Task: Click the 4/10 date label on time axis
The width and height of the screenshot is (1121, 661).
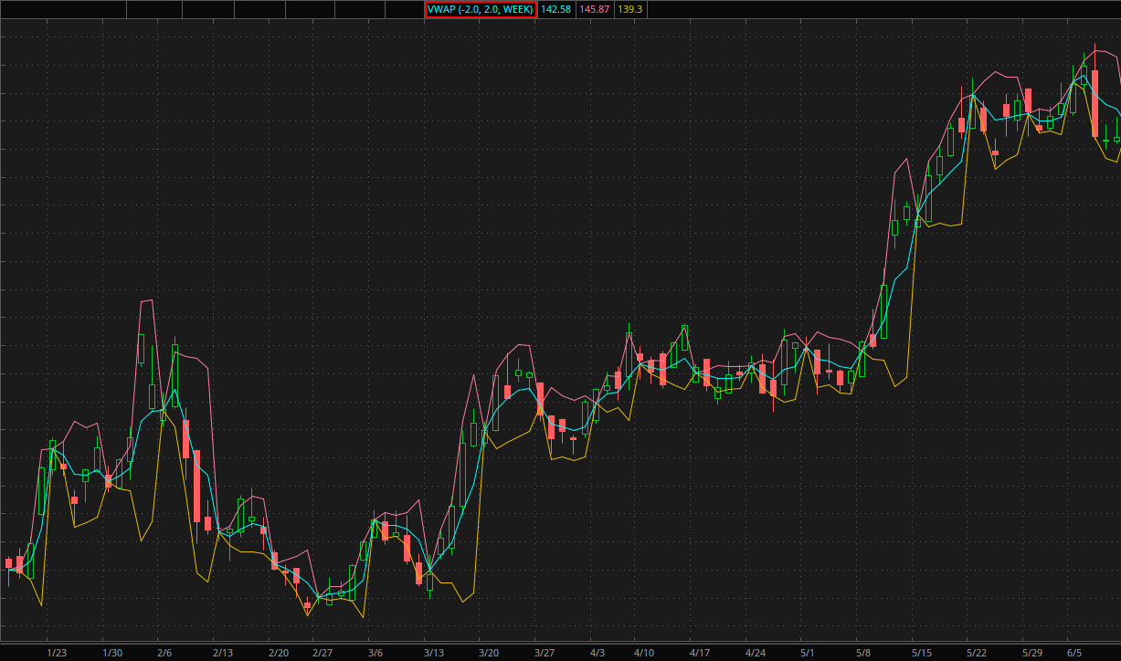Action: click(644, 653)
